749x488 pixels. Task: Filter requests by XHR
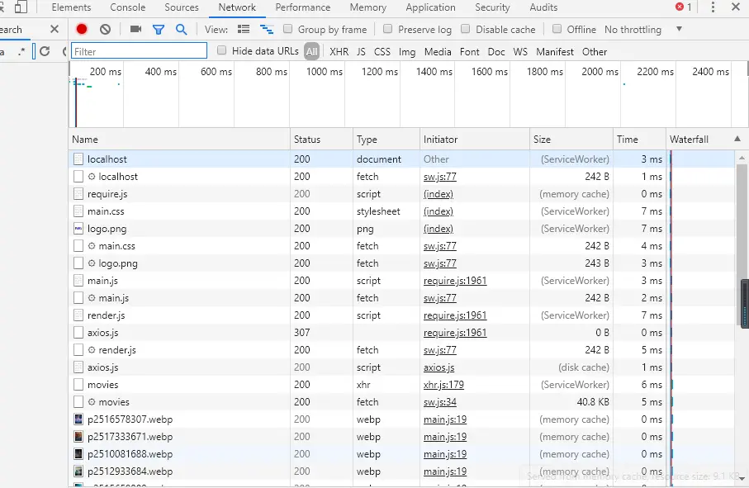339,51
